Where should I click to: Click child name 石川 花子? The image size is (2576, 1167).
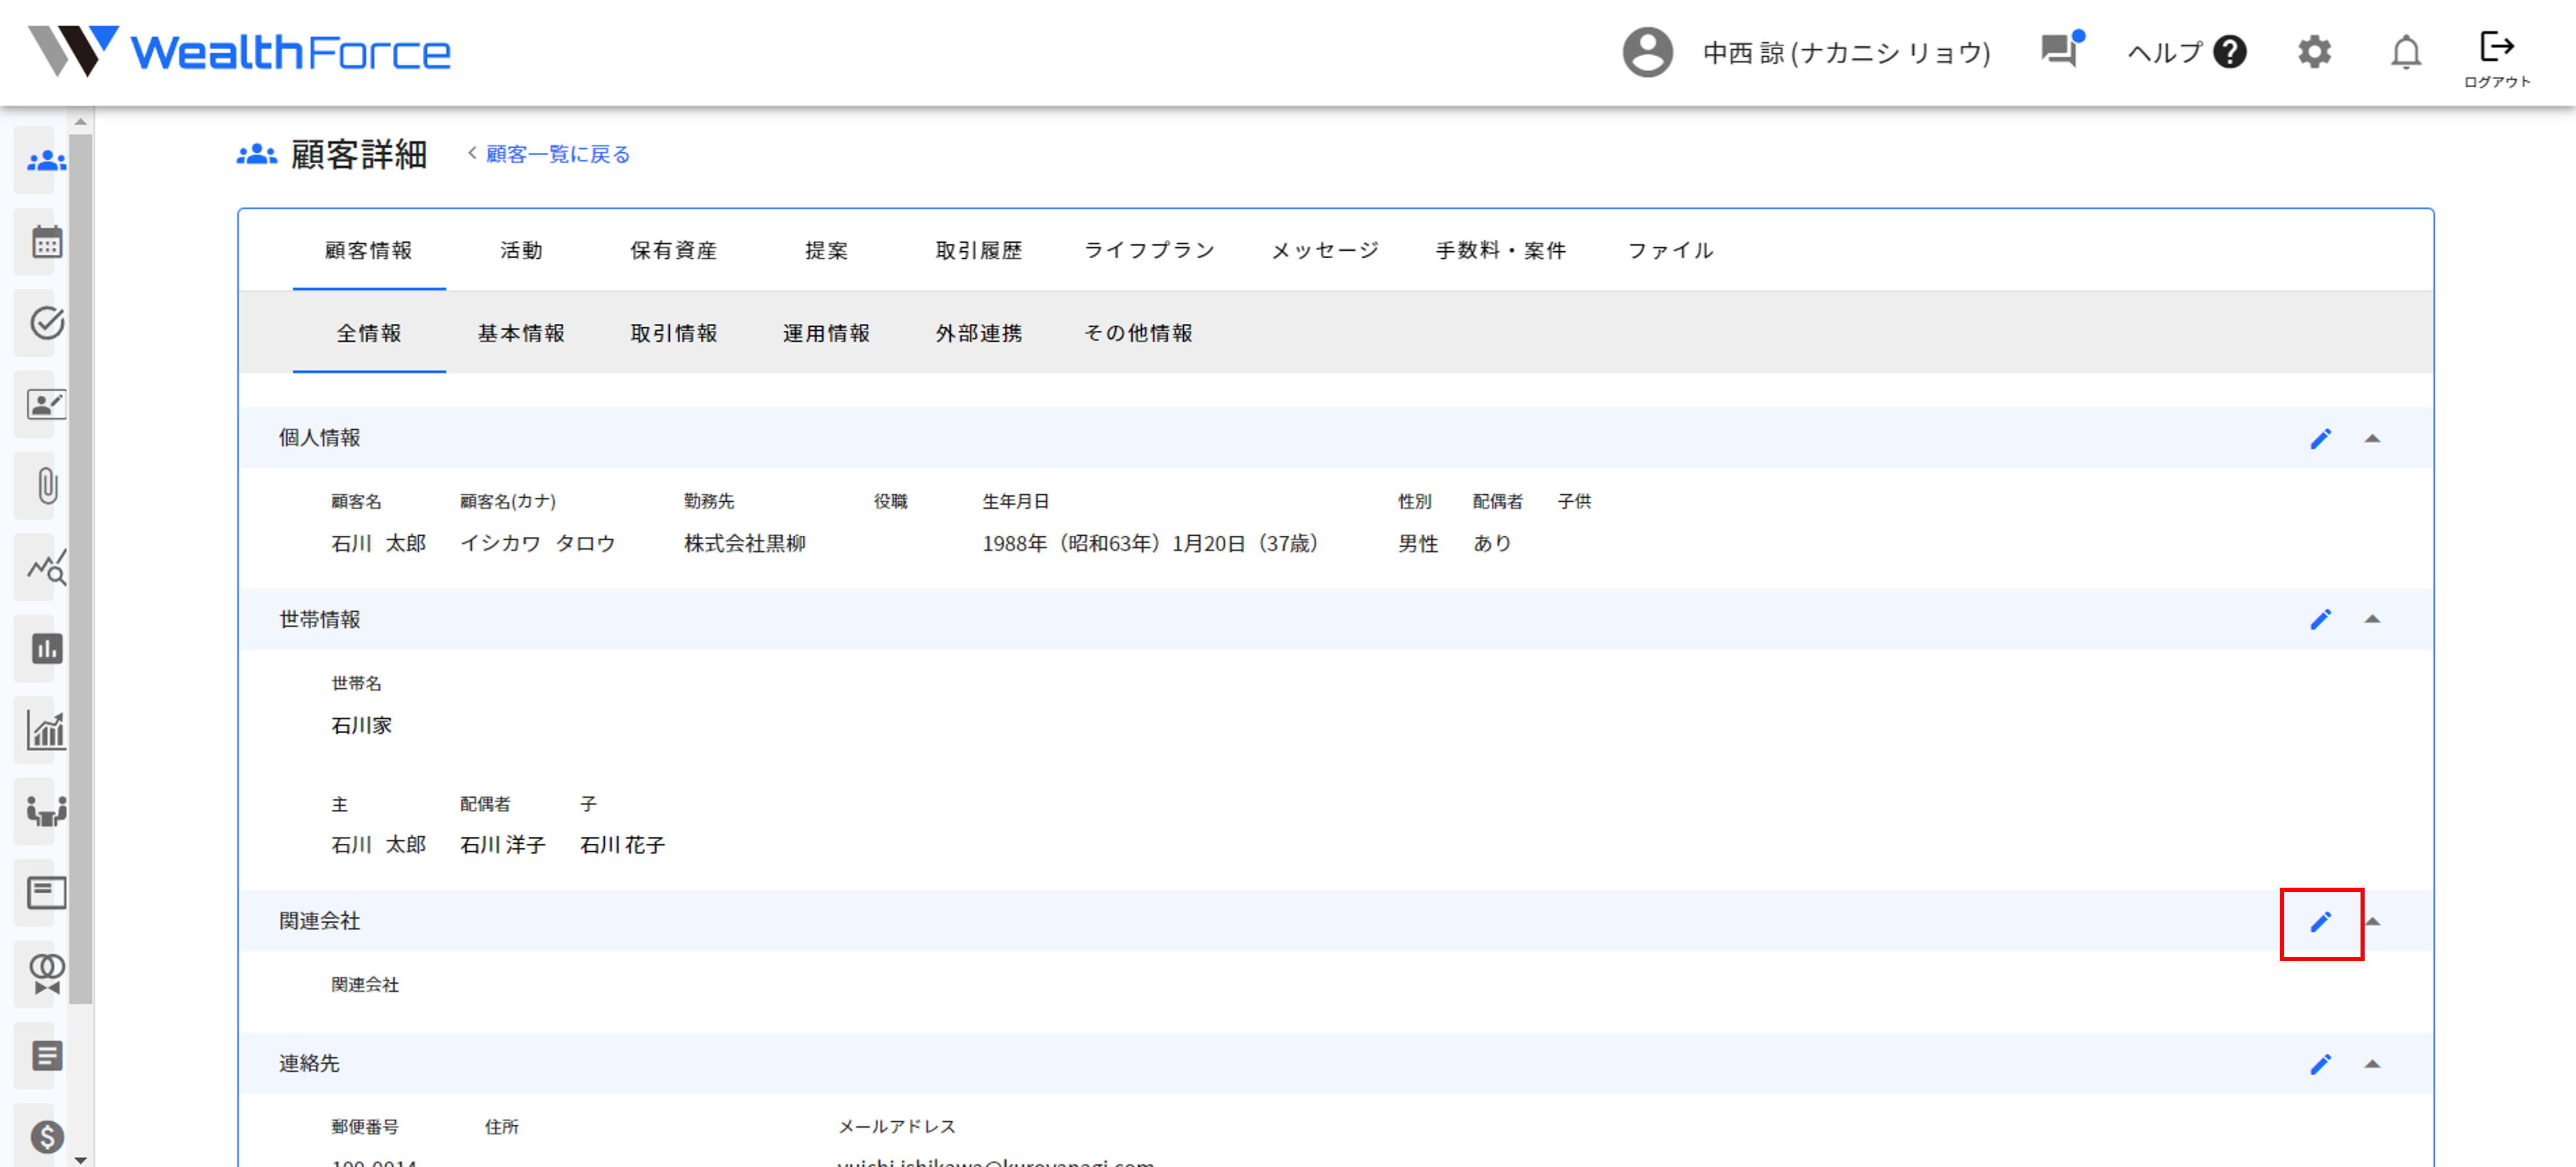[x=622, y=845]
